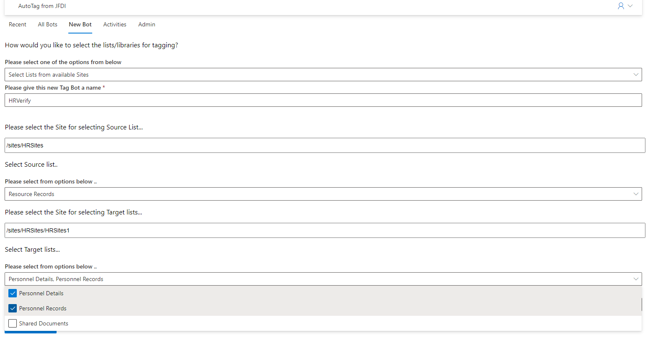The width and height of the screenshot is (658, 338).
Task: Click the blue button below the list
Action: pyautogui.click(x=31, y=332)
